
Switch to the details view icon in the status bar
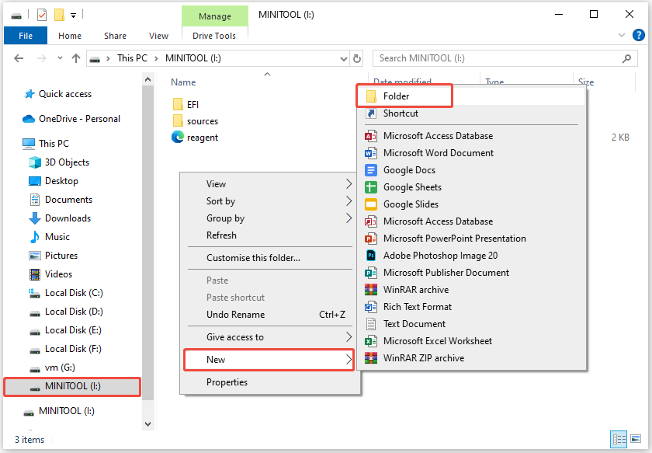click(x=619, y=439)
